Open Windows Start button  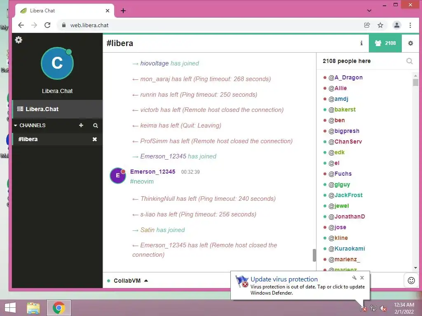10,308
